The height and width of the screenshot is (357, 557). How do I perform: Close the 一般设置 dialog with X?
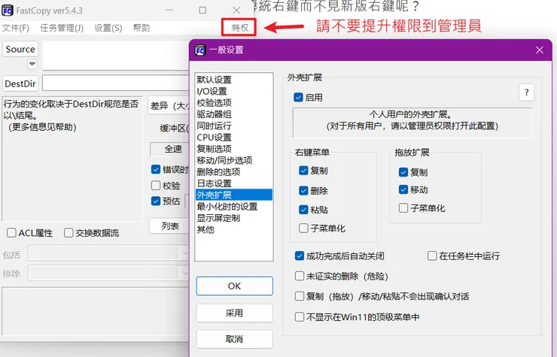[x=540, y=50]
